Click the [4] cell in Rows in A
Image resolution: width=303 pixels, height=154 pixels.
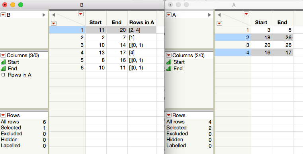pos(142,52)
